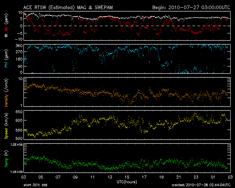Viewport: 235px width, 188px height.
Task: Click the '15' hour tick label
Action: click(x=127, y=177)
